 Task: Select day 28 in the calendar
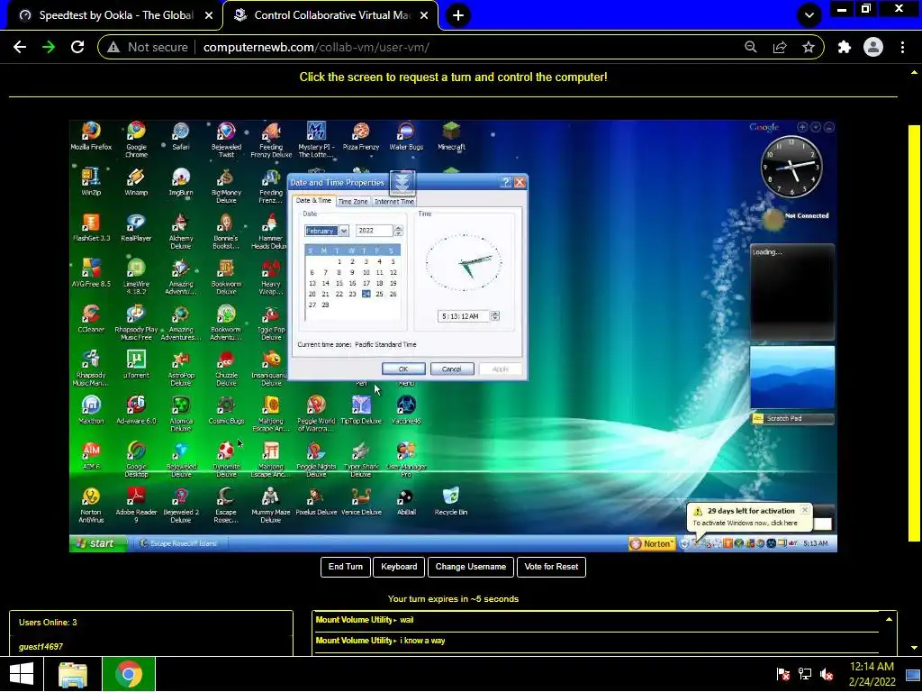point(325,305)
